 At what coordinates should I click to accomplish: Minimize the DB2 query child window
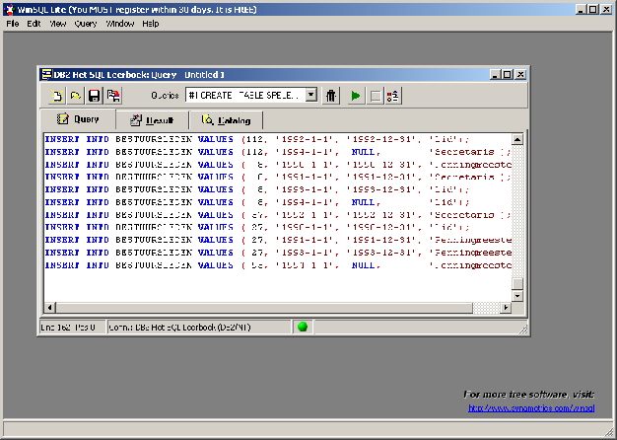(496, 74)
